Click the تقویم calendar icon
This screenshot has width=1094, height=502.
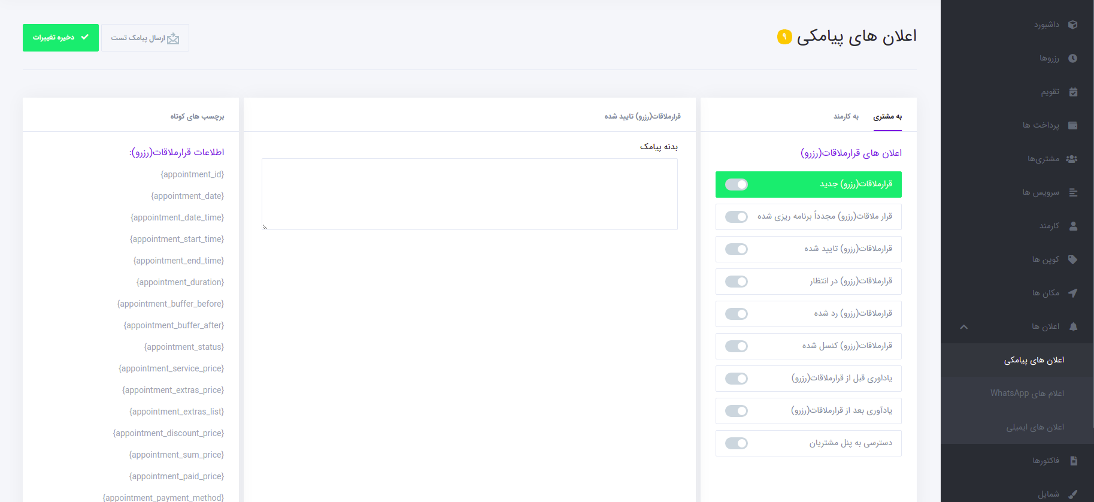(1073, 92)
